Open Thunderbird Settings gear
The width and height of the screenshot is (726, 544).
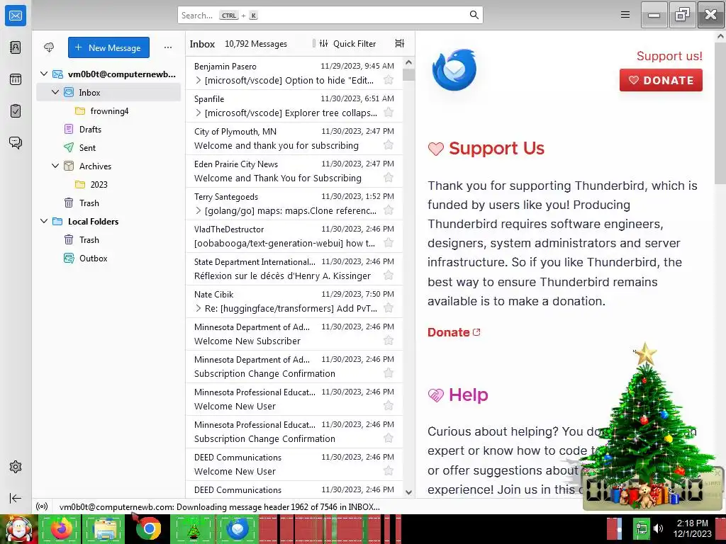coord(16,467)
